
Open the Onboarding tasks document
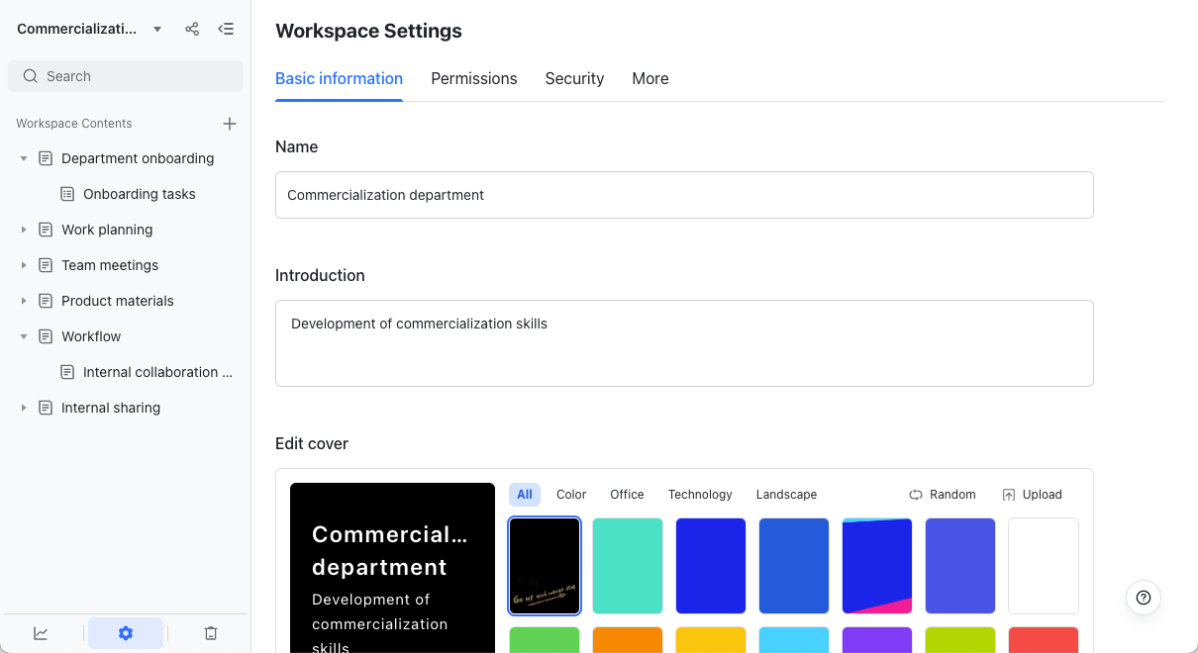click(x=139, y=194)
